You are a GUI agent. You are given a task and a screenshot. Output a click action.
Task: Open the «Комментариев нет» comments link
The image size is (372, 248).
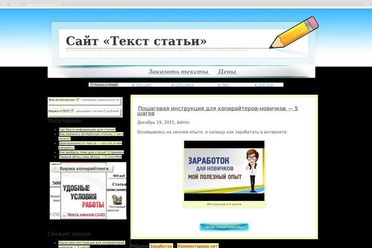198,246
